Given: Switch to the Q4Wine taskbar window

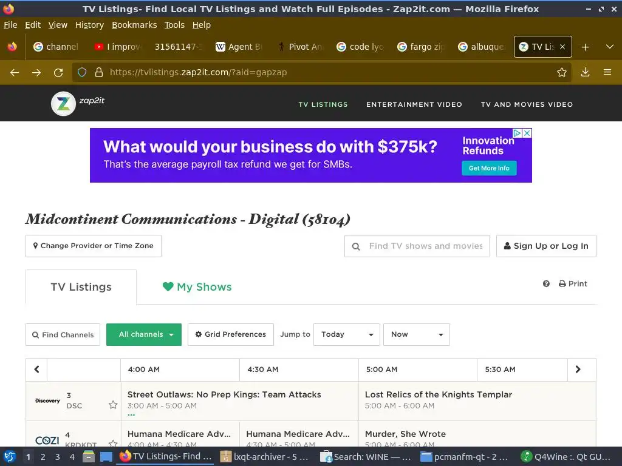Looking at the screenshot, I should coord(566,457).
